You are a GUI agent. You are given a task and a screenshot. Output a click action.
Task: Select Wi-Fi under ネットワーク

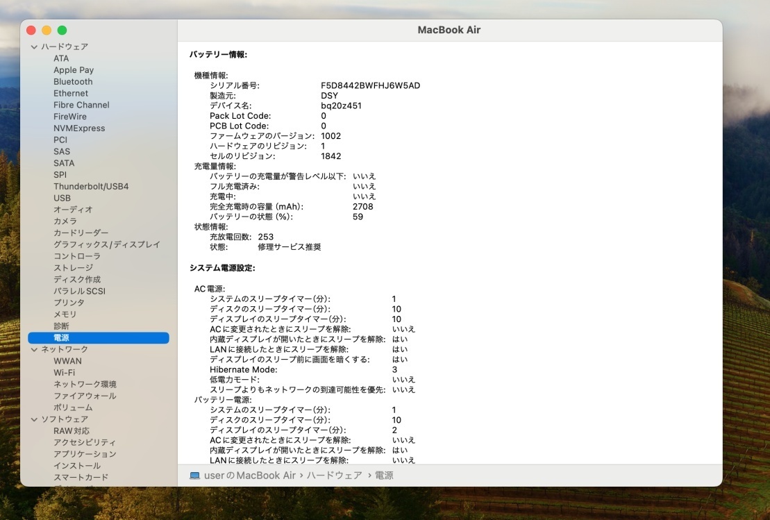coord(64,373)
